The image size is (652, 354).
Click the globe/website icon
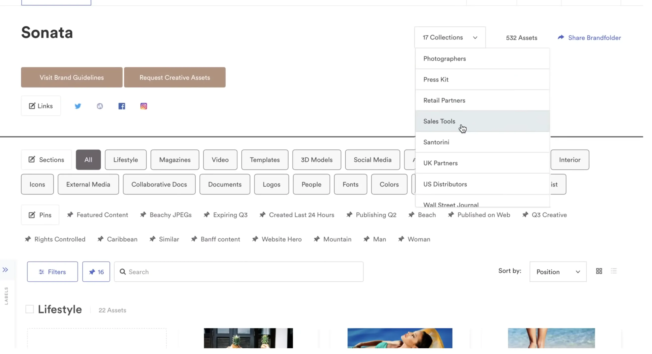point(99,106)
